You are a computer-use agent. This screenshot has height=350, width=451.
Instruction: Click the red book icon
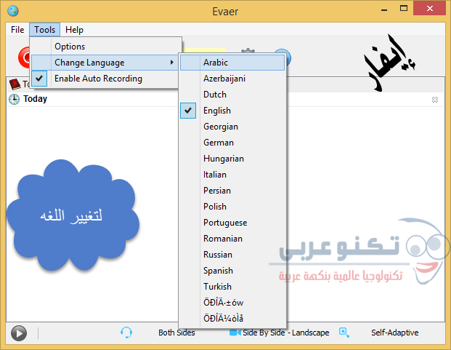coord(15,84)
